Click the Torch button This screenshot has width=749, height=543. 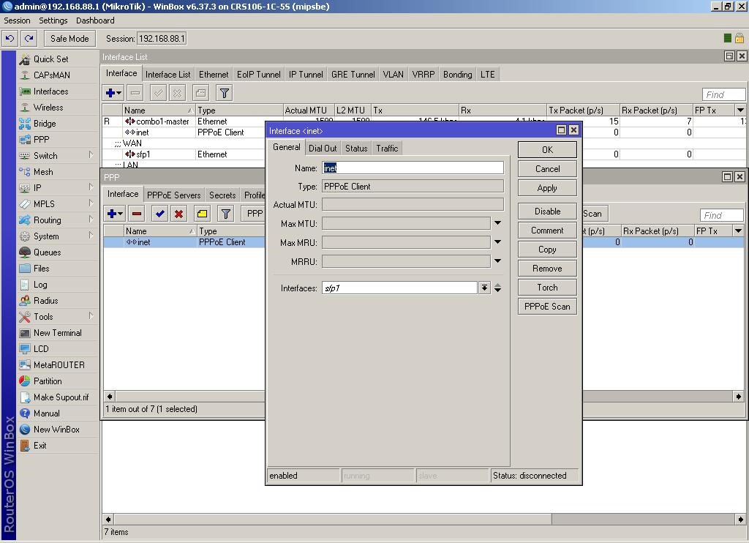(x=547, y=288)
